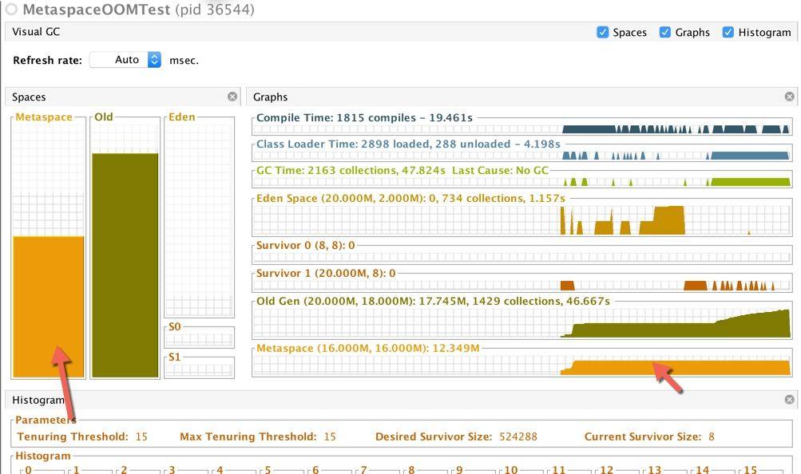801x474 pixels.
Task: Click the Metaspace usage bar
Action: (x=48, y=306)
